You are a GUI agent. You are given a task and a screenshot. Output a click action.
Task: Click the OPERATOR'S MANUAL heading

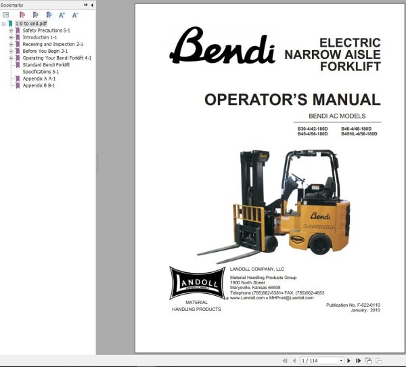click(292, 100)
